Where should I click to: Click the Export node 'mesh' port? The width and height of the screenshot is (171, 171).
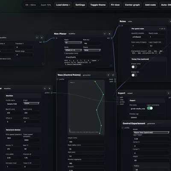pyautogui.click(x=118, y=104)
